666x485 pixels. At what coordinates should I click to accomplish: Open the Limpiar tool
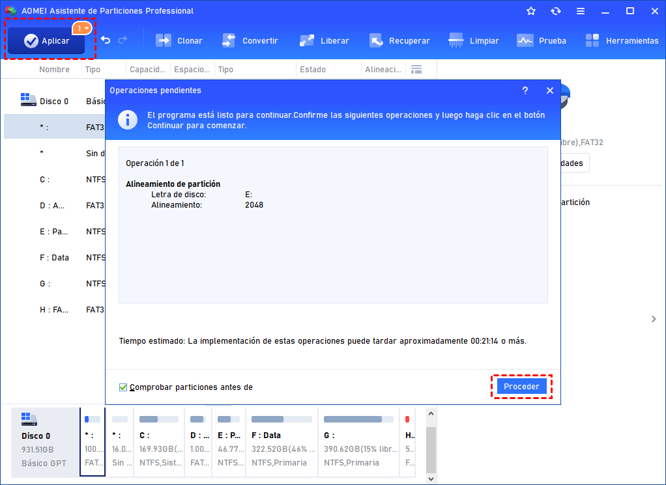click(474, 40)
